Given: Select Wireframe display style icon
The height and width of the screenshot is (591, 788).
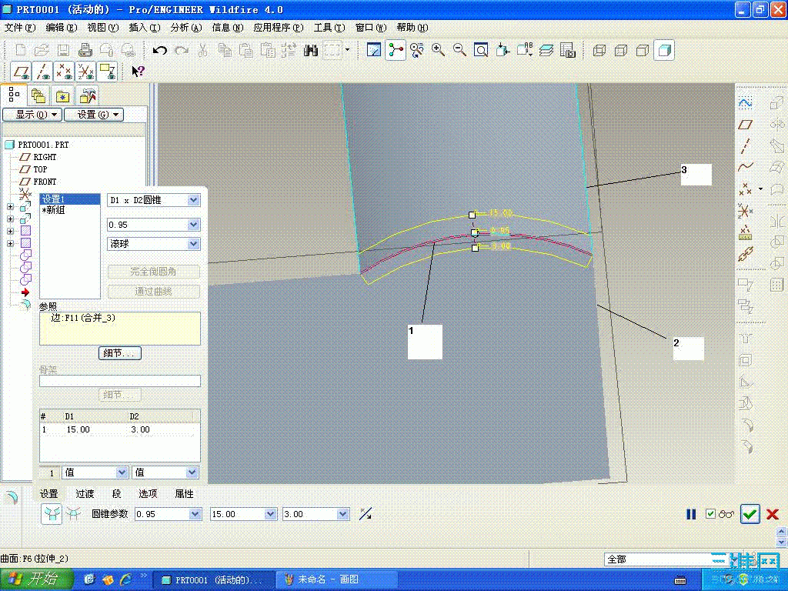Looking at the screenshot, I should [x=599, y=50].
